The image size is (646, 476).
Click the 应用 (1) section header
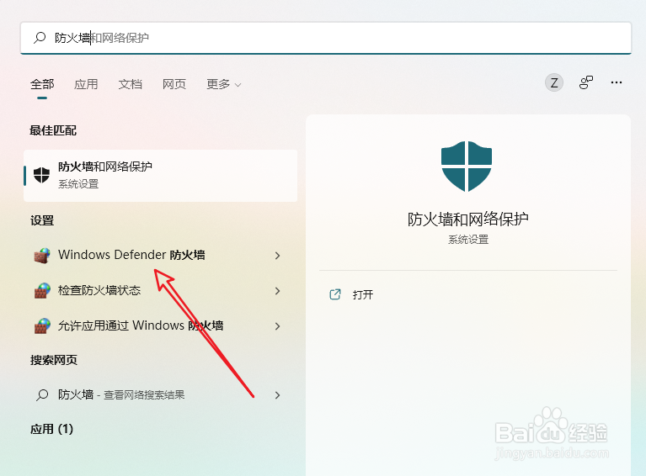(51, 429)
